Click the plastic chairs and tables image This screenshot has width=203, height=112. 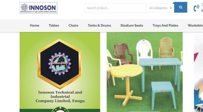tap(145, 72)
